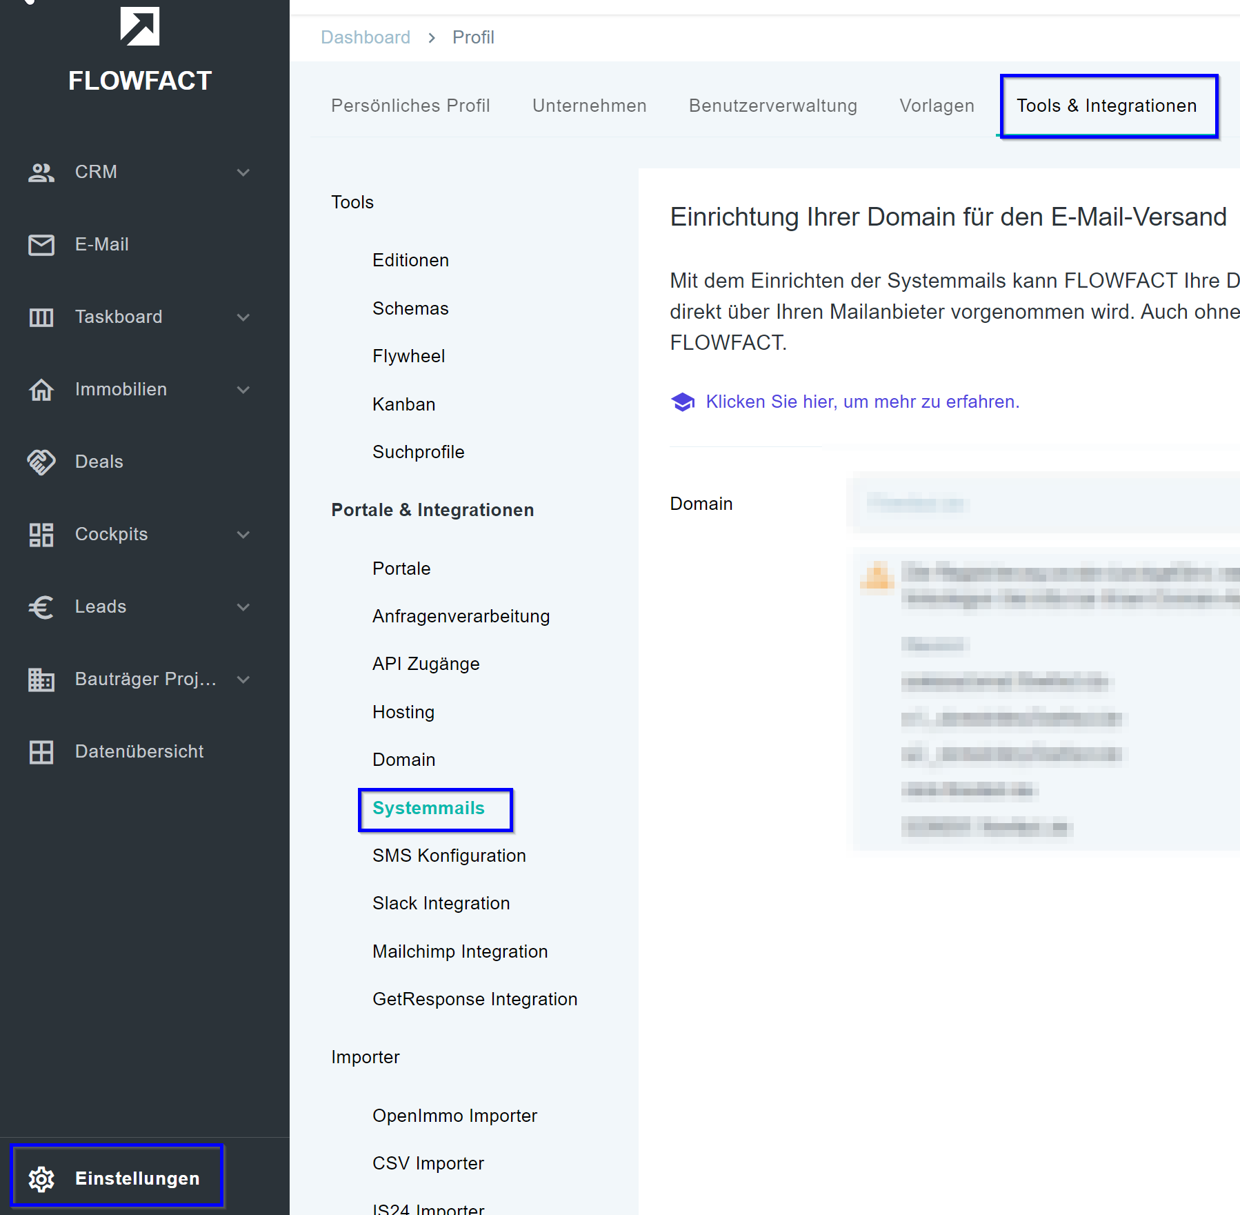This screenshot has height=1215, width=1240.
Task: Click the FLOWFACT brand text
Action: coord(140,81)
